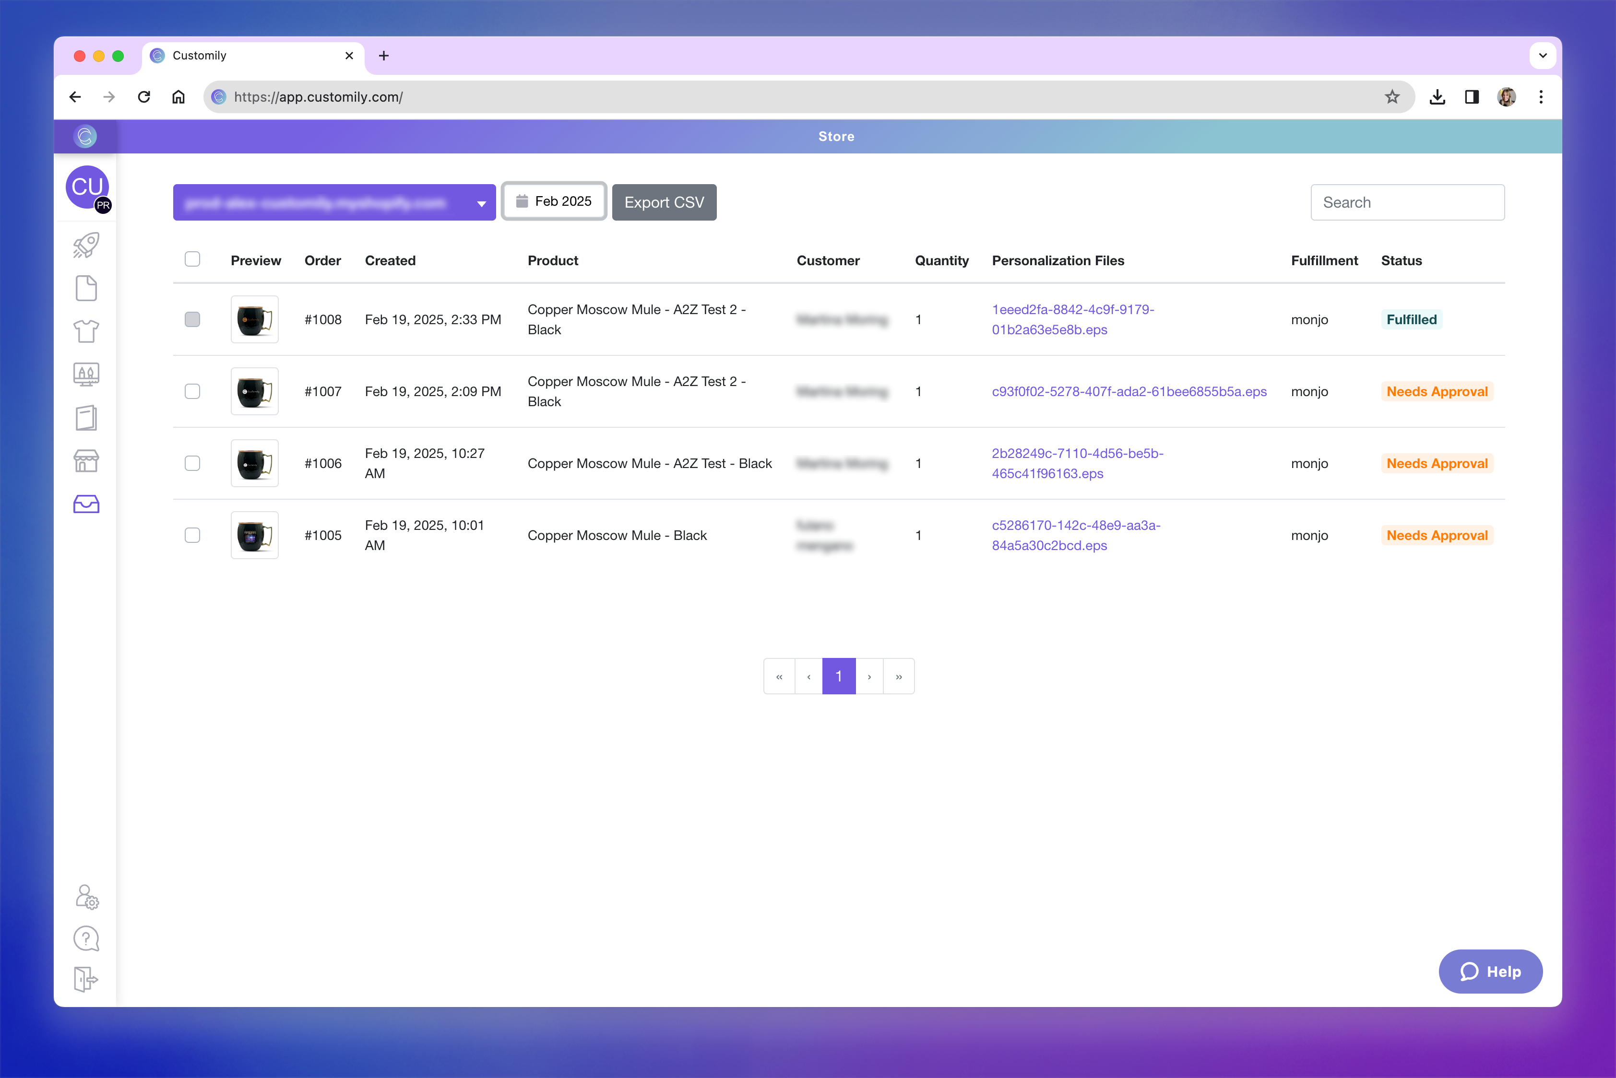1616x1078 pixels.
Task: Click the Search input field
Action: click(x=1407, y=202)
